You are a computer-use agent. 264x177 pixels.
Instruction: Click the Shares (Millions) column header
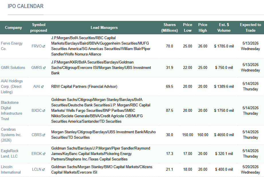pos(170,27)
